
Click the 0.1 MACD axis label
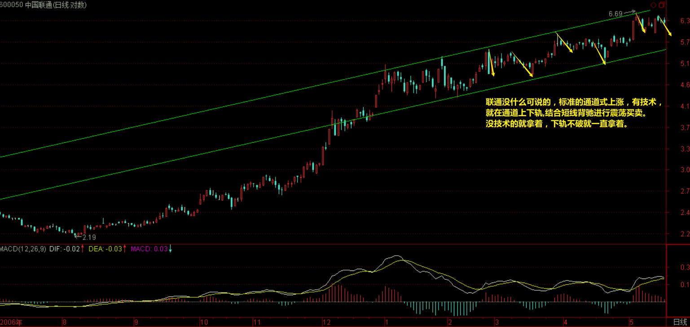[x=685, y=285]
